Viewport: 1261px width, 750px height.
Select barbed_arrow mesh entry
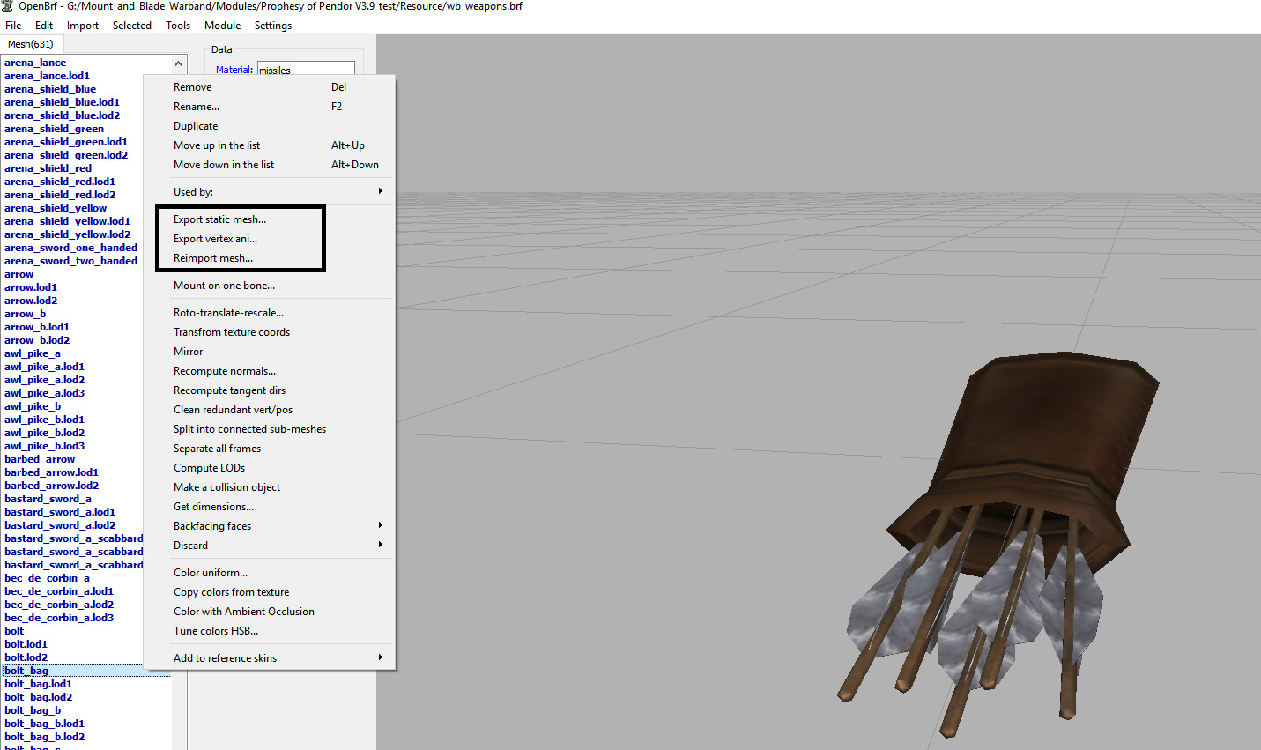coord(40,459)
